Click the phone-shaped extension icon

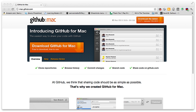(x=173, y=9)
